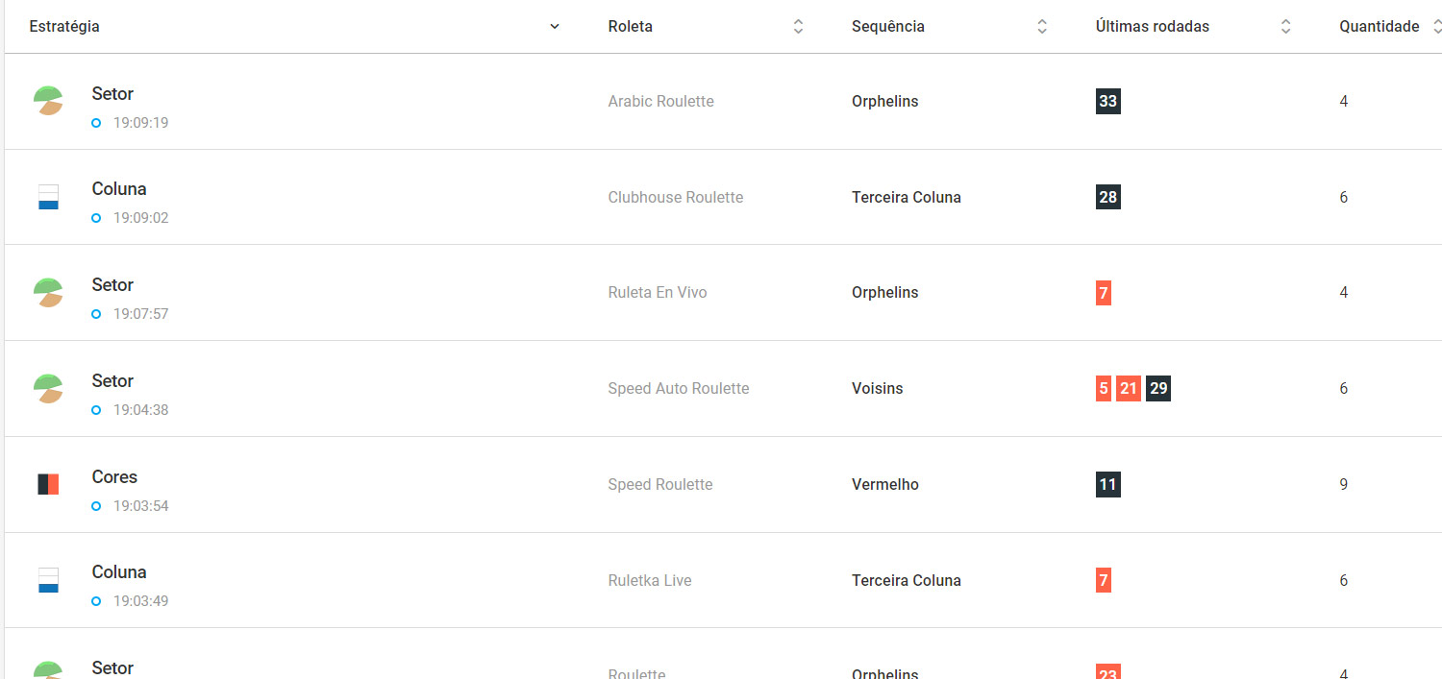
Task: Sort by the Sequência column arrows
Action: (x=1042, y=27)
